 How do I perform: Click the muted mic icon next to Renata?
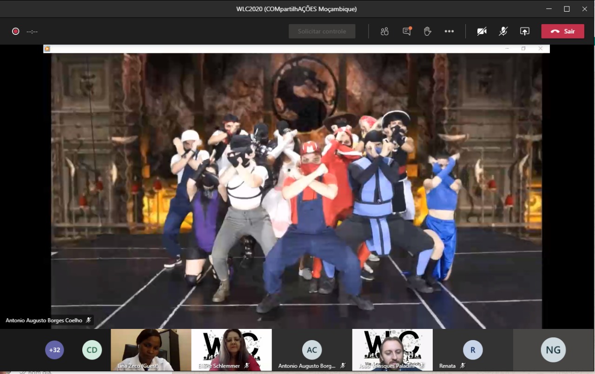pos(463,366)
